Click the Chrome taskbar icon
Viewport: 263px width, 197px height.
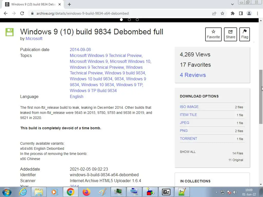click(70, 192)
